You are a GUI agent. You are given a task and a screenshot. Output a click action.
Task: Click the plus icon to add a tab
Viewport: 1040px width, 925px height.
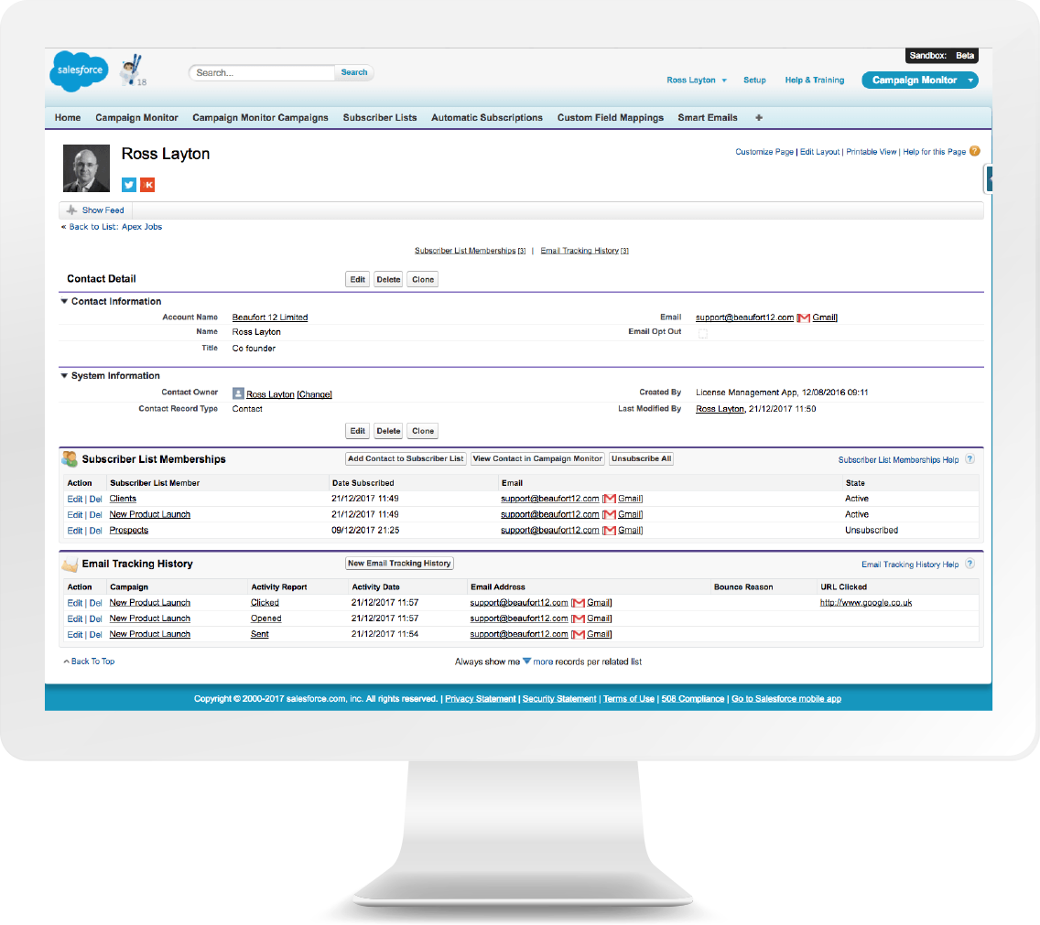757,117
